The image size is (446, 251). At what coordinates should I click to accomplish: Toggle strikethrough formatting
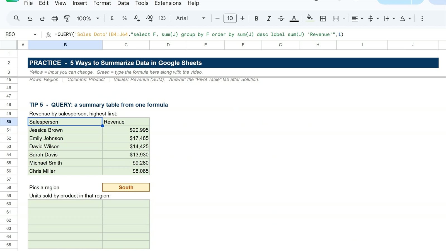(281, 18)
